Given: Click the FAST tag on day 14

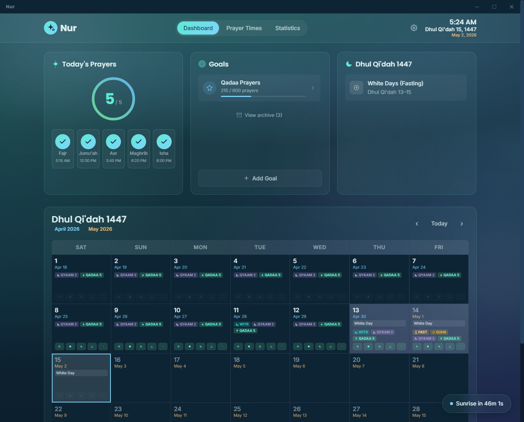Looking at the screenshot, I should tap(421, 332).
